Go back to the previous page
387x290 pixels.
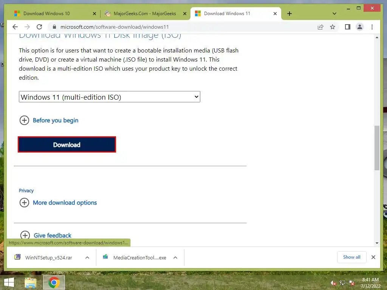coord(15,27)
